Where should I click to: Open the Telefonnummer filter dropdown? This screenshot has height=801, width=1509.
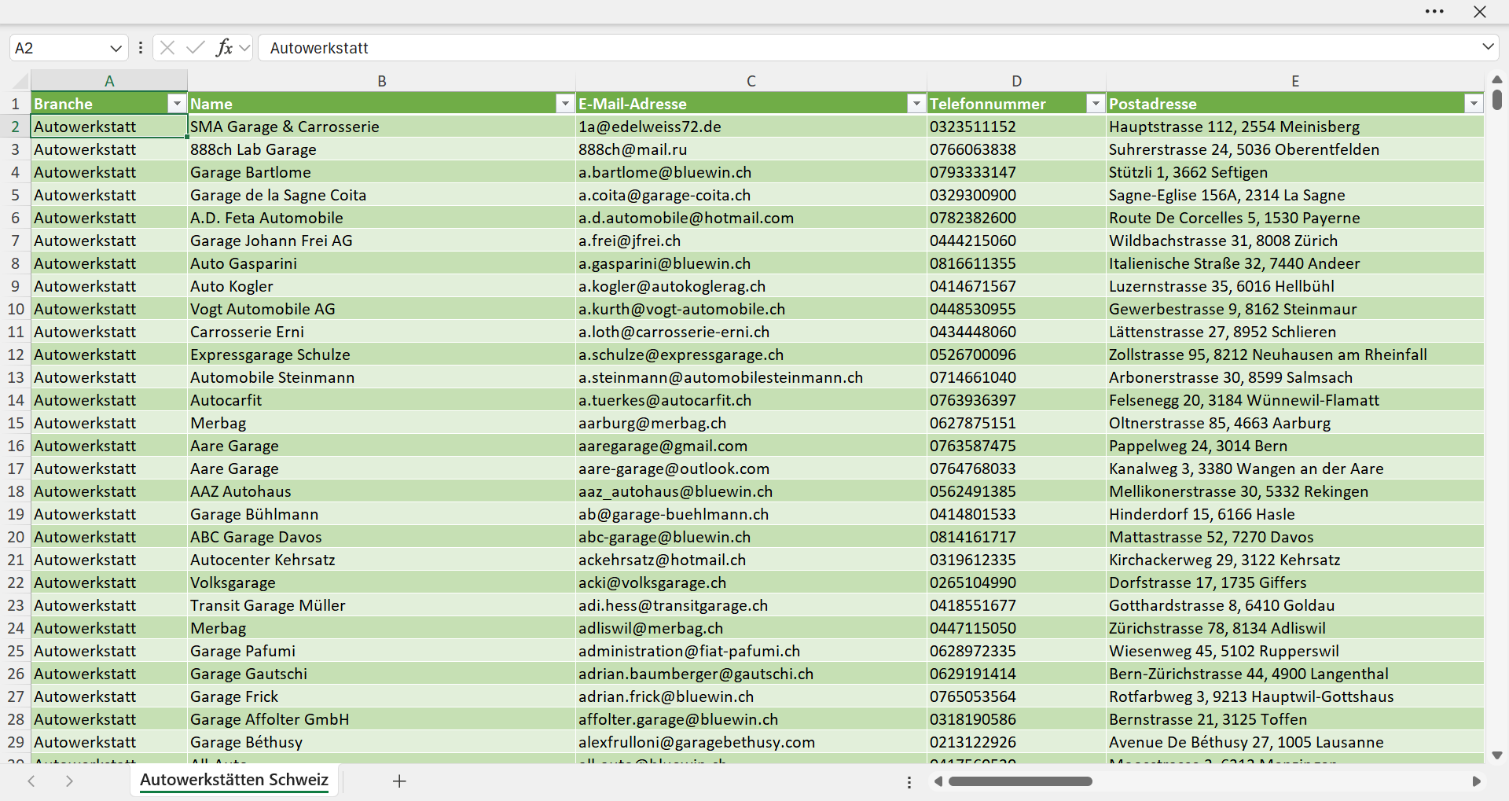point(1096,104)
